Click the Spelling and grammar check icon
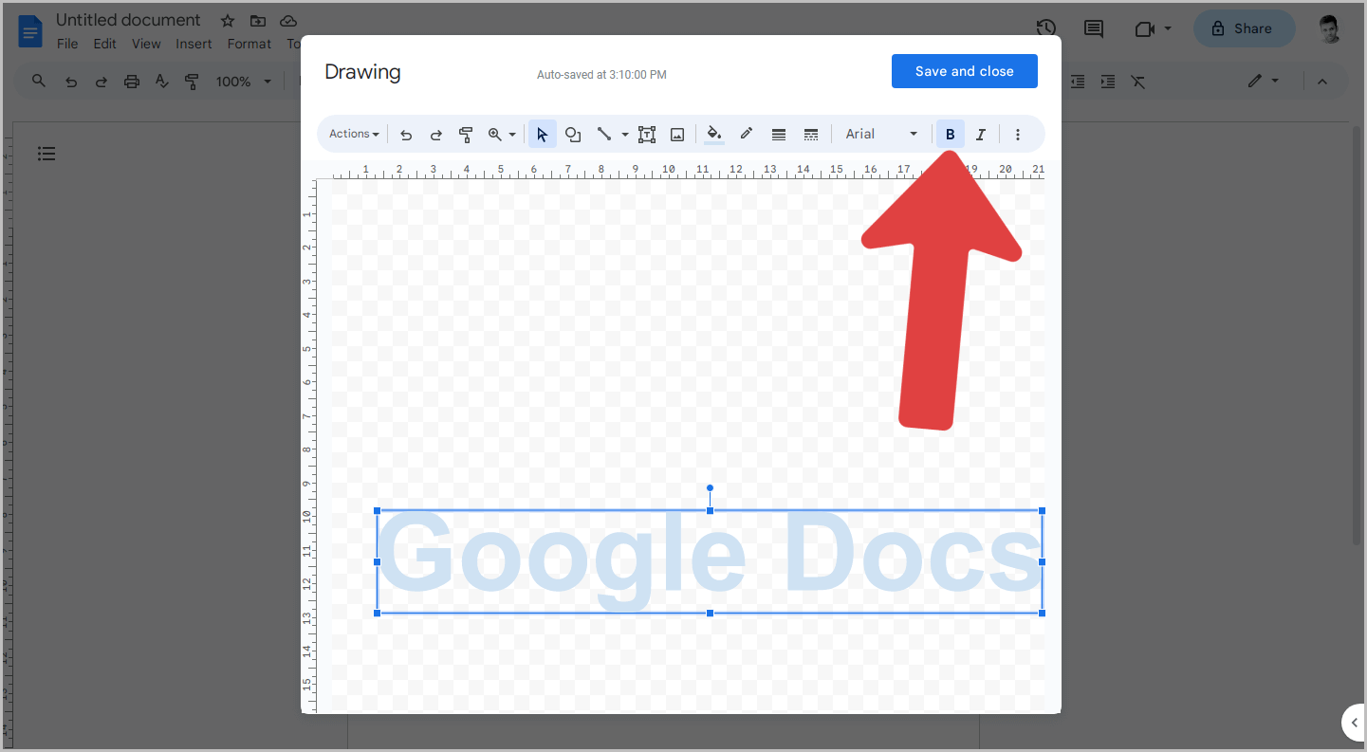Viewport: 1367px width, 752px height. point(161,82)
